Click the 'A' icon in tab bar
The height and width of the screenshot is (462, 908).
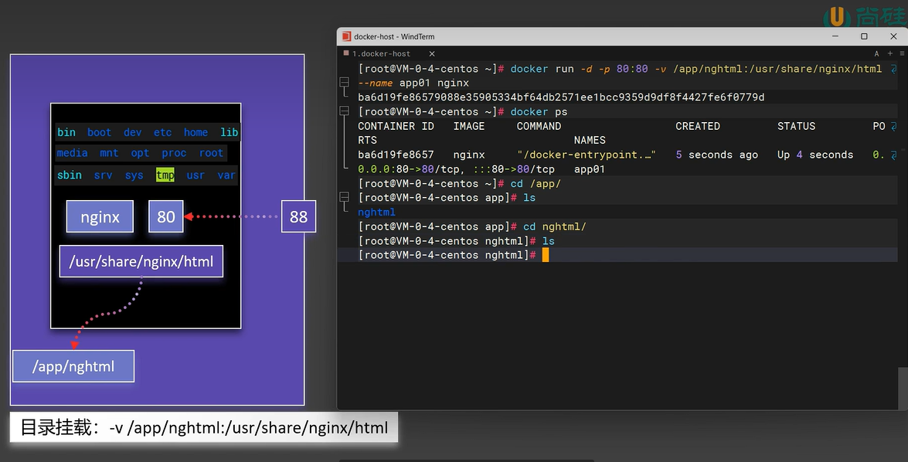point(876,54)
